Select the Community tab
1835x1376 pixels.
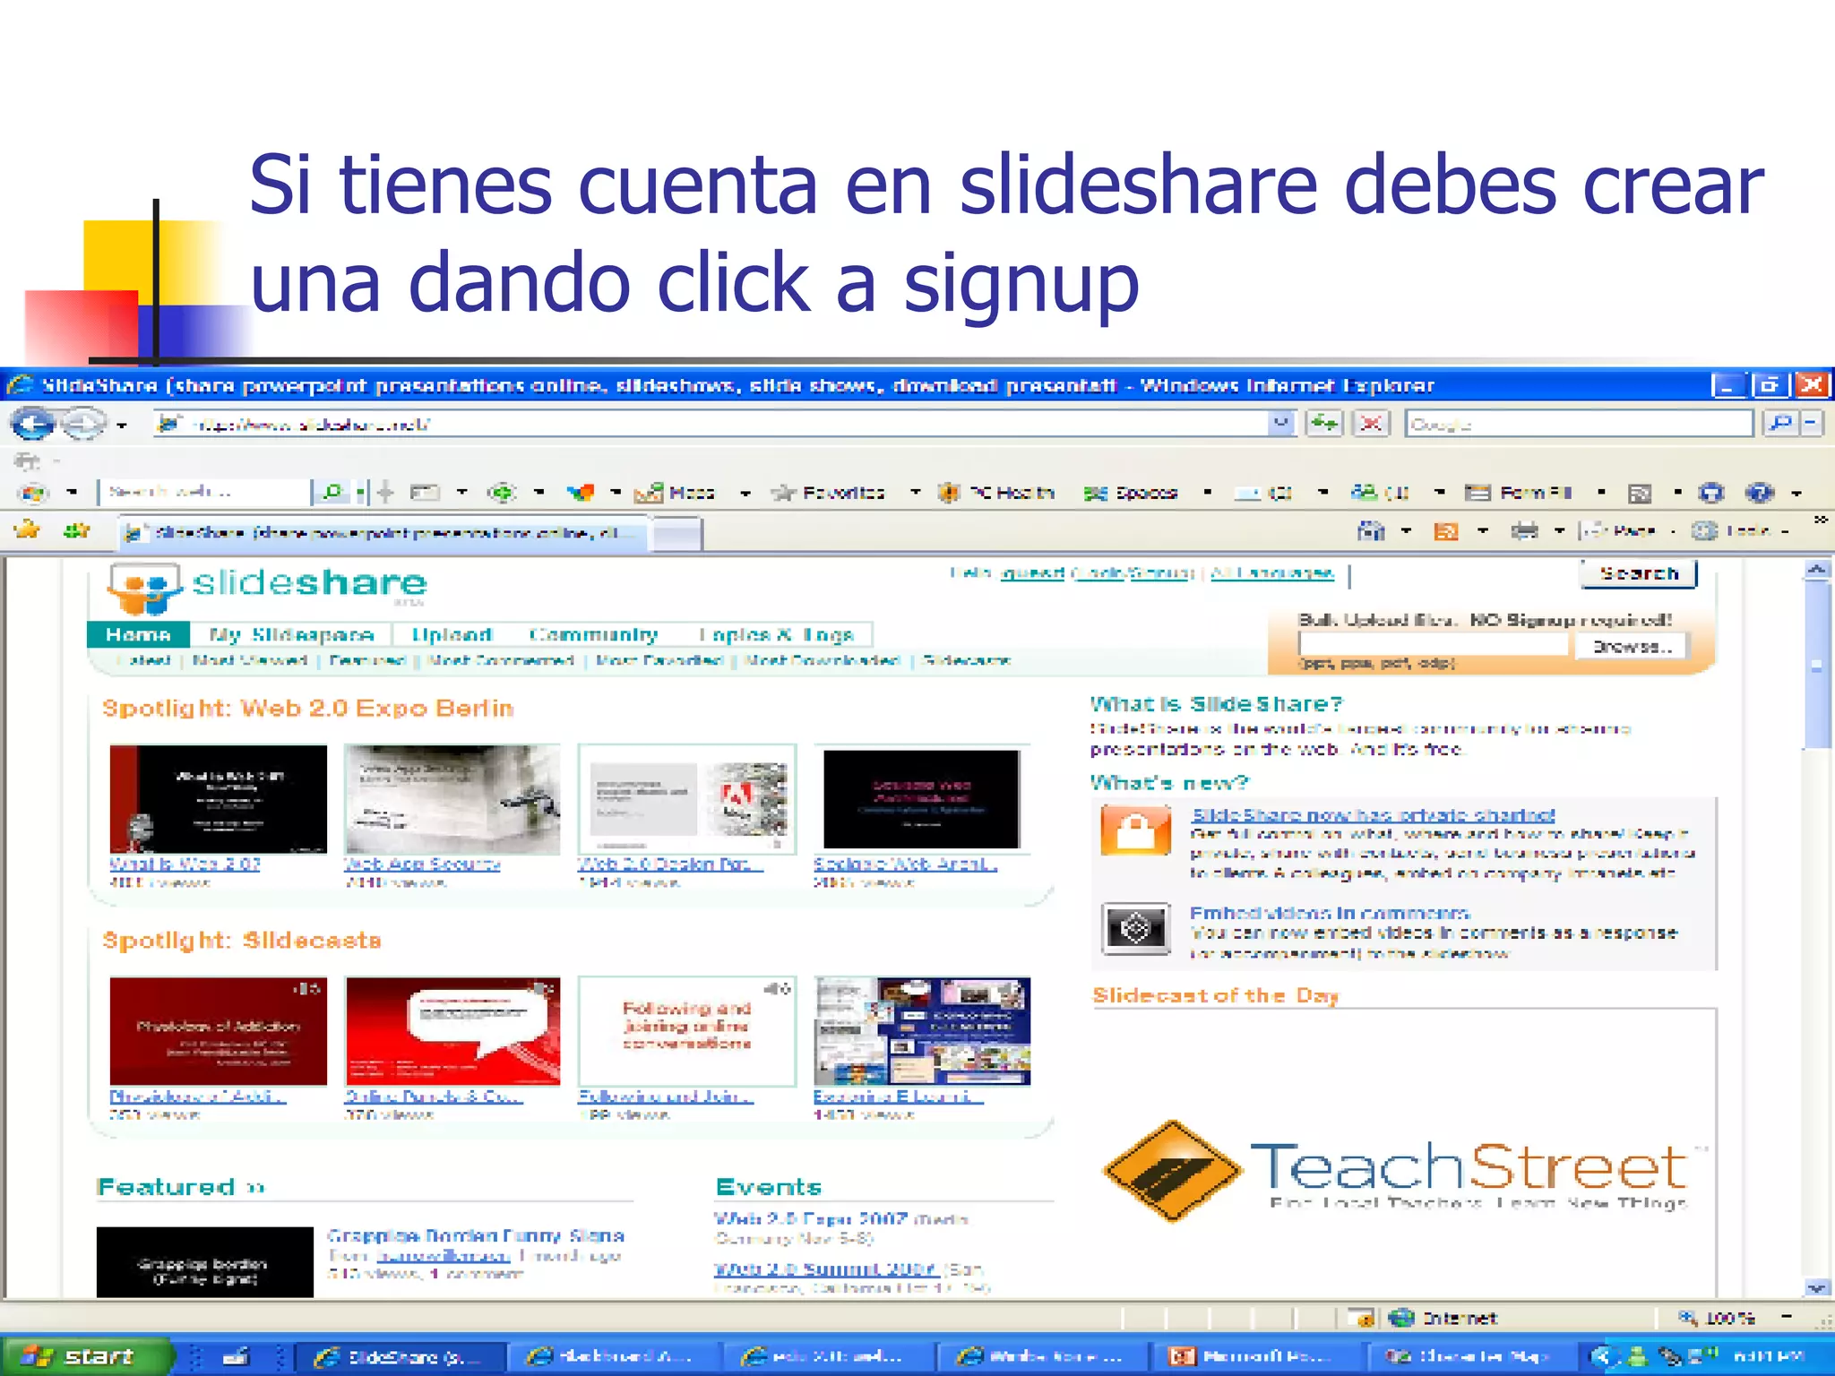pyautogui.click(x=593, y=634)
